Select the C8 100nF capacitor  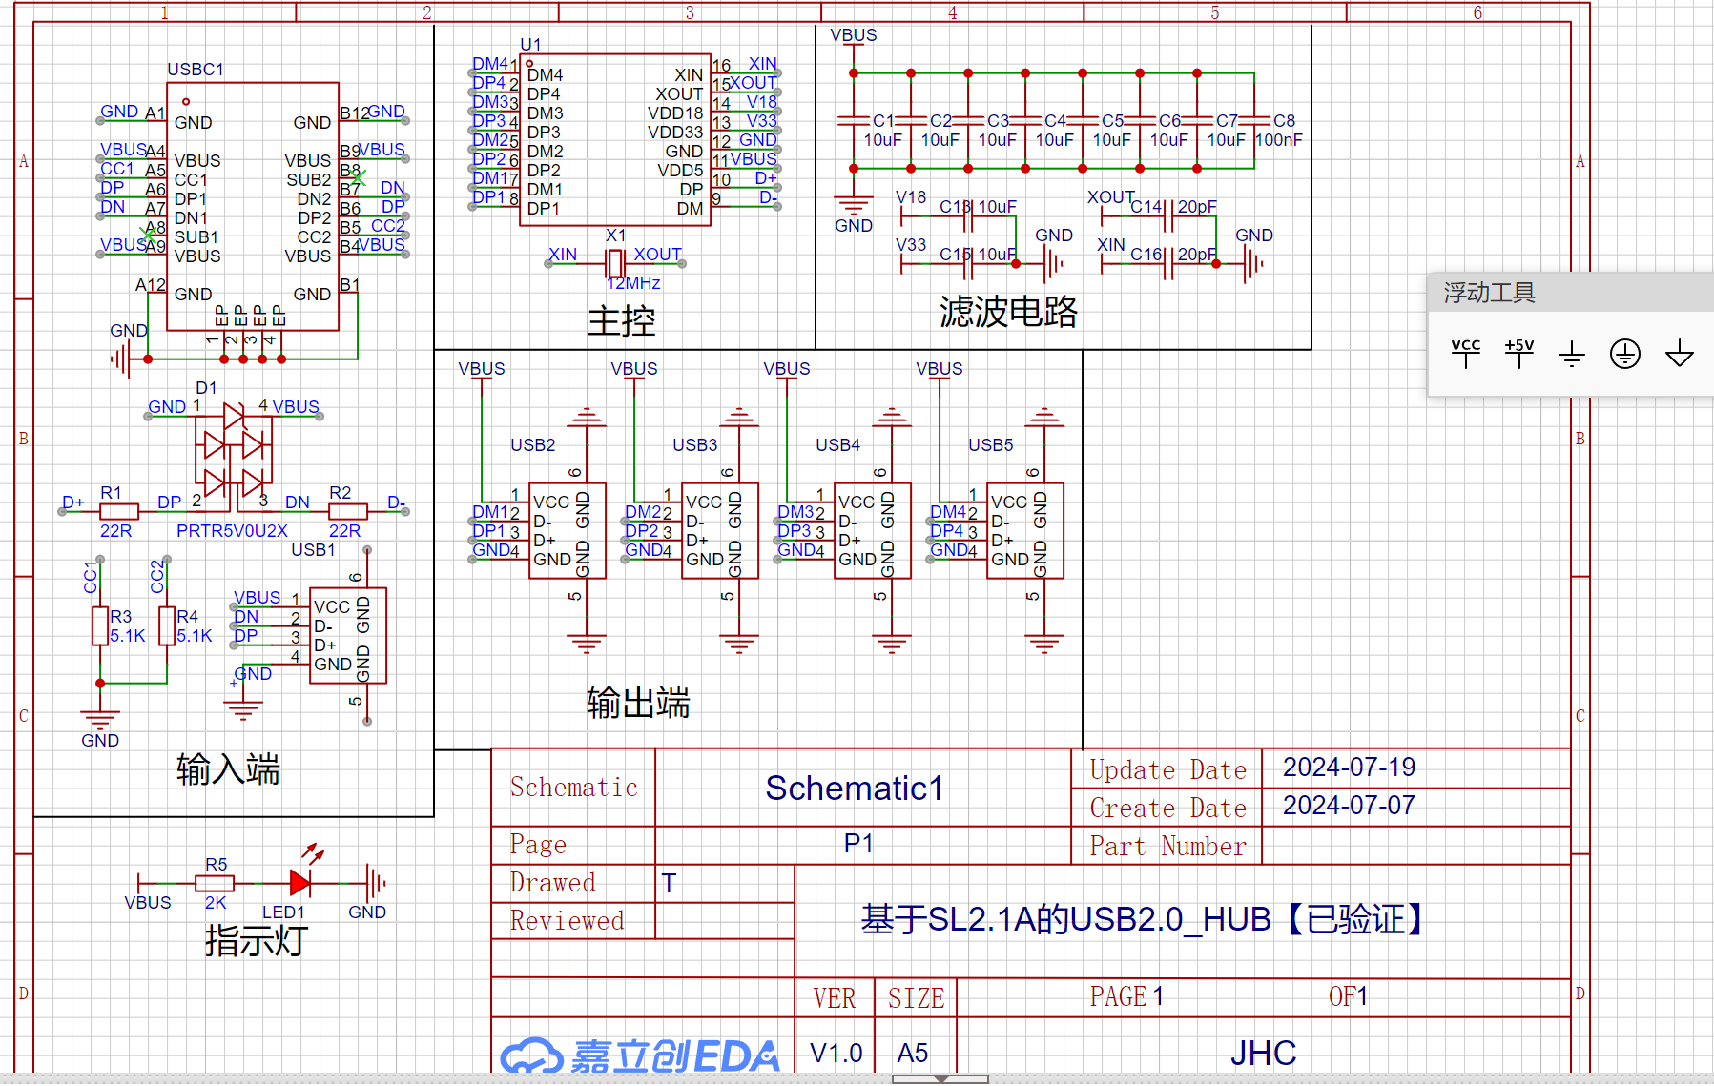1254,121
